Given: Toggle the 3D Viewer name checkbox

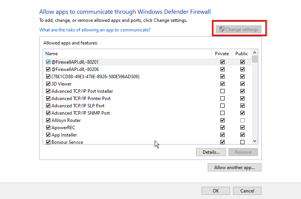Looking at the screenshot, I should 48,84.
